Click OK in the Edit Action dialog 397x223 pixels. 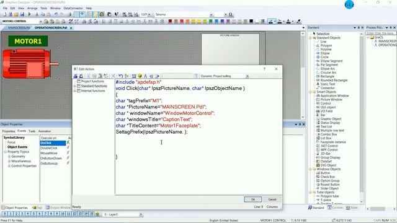click(253, 199)
